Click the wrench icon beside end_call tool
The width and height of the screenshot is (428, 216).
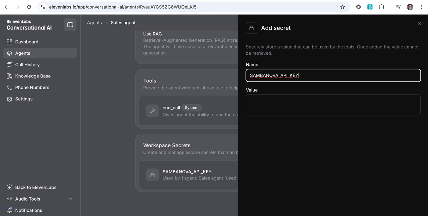(152, 111)
